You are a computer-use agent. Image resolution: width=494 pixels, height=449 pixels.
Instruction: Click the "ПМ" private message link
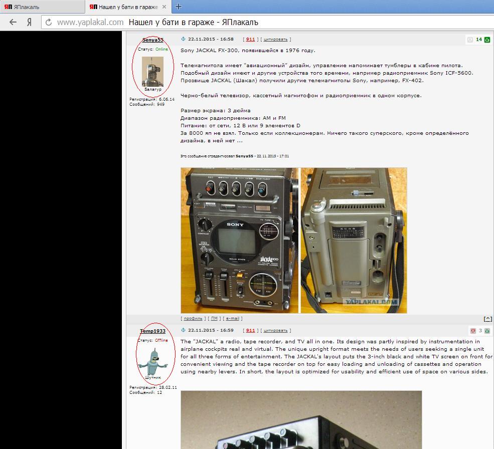tap(214, 318)
